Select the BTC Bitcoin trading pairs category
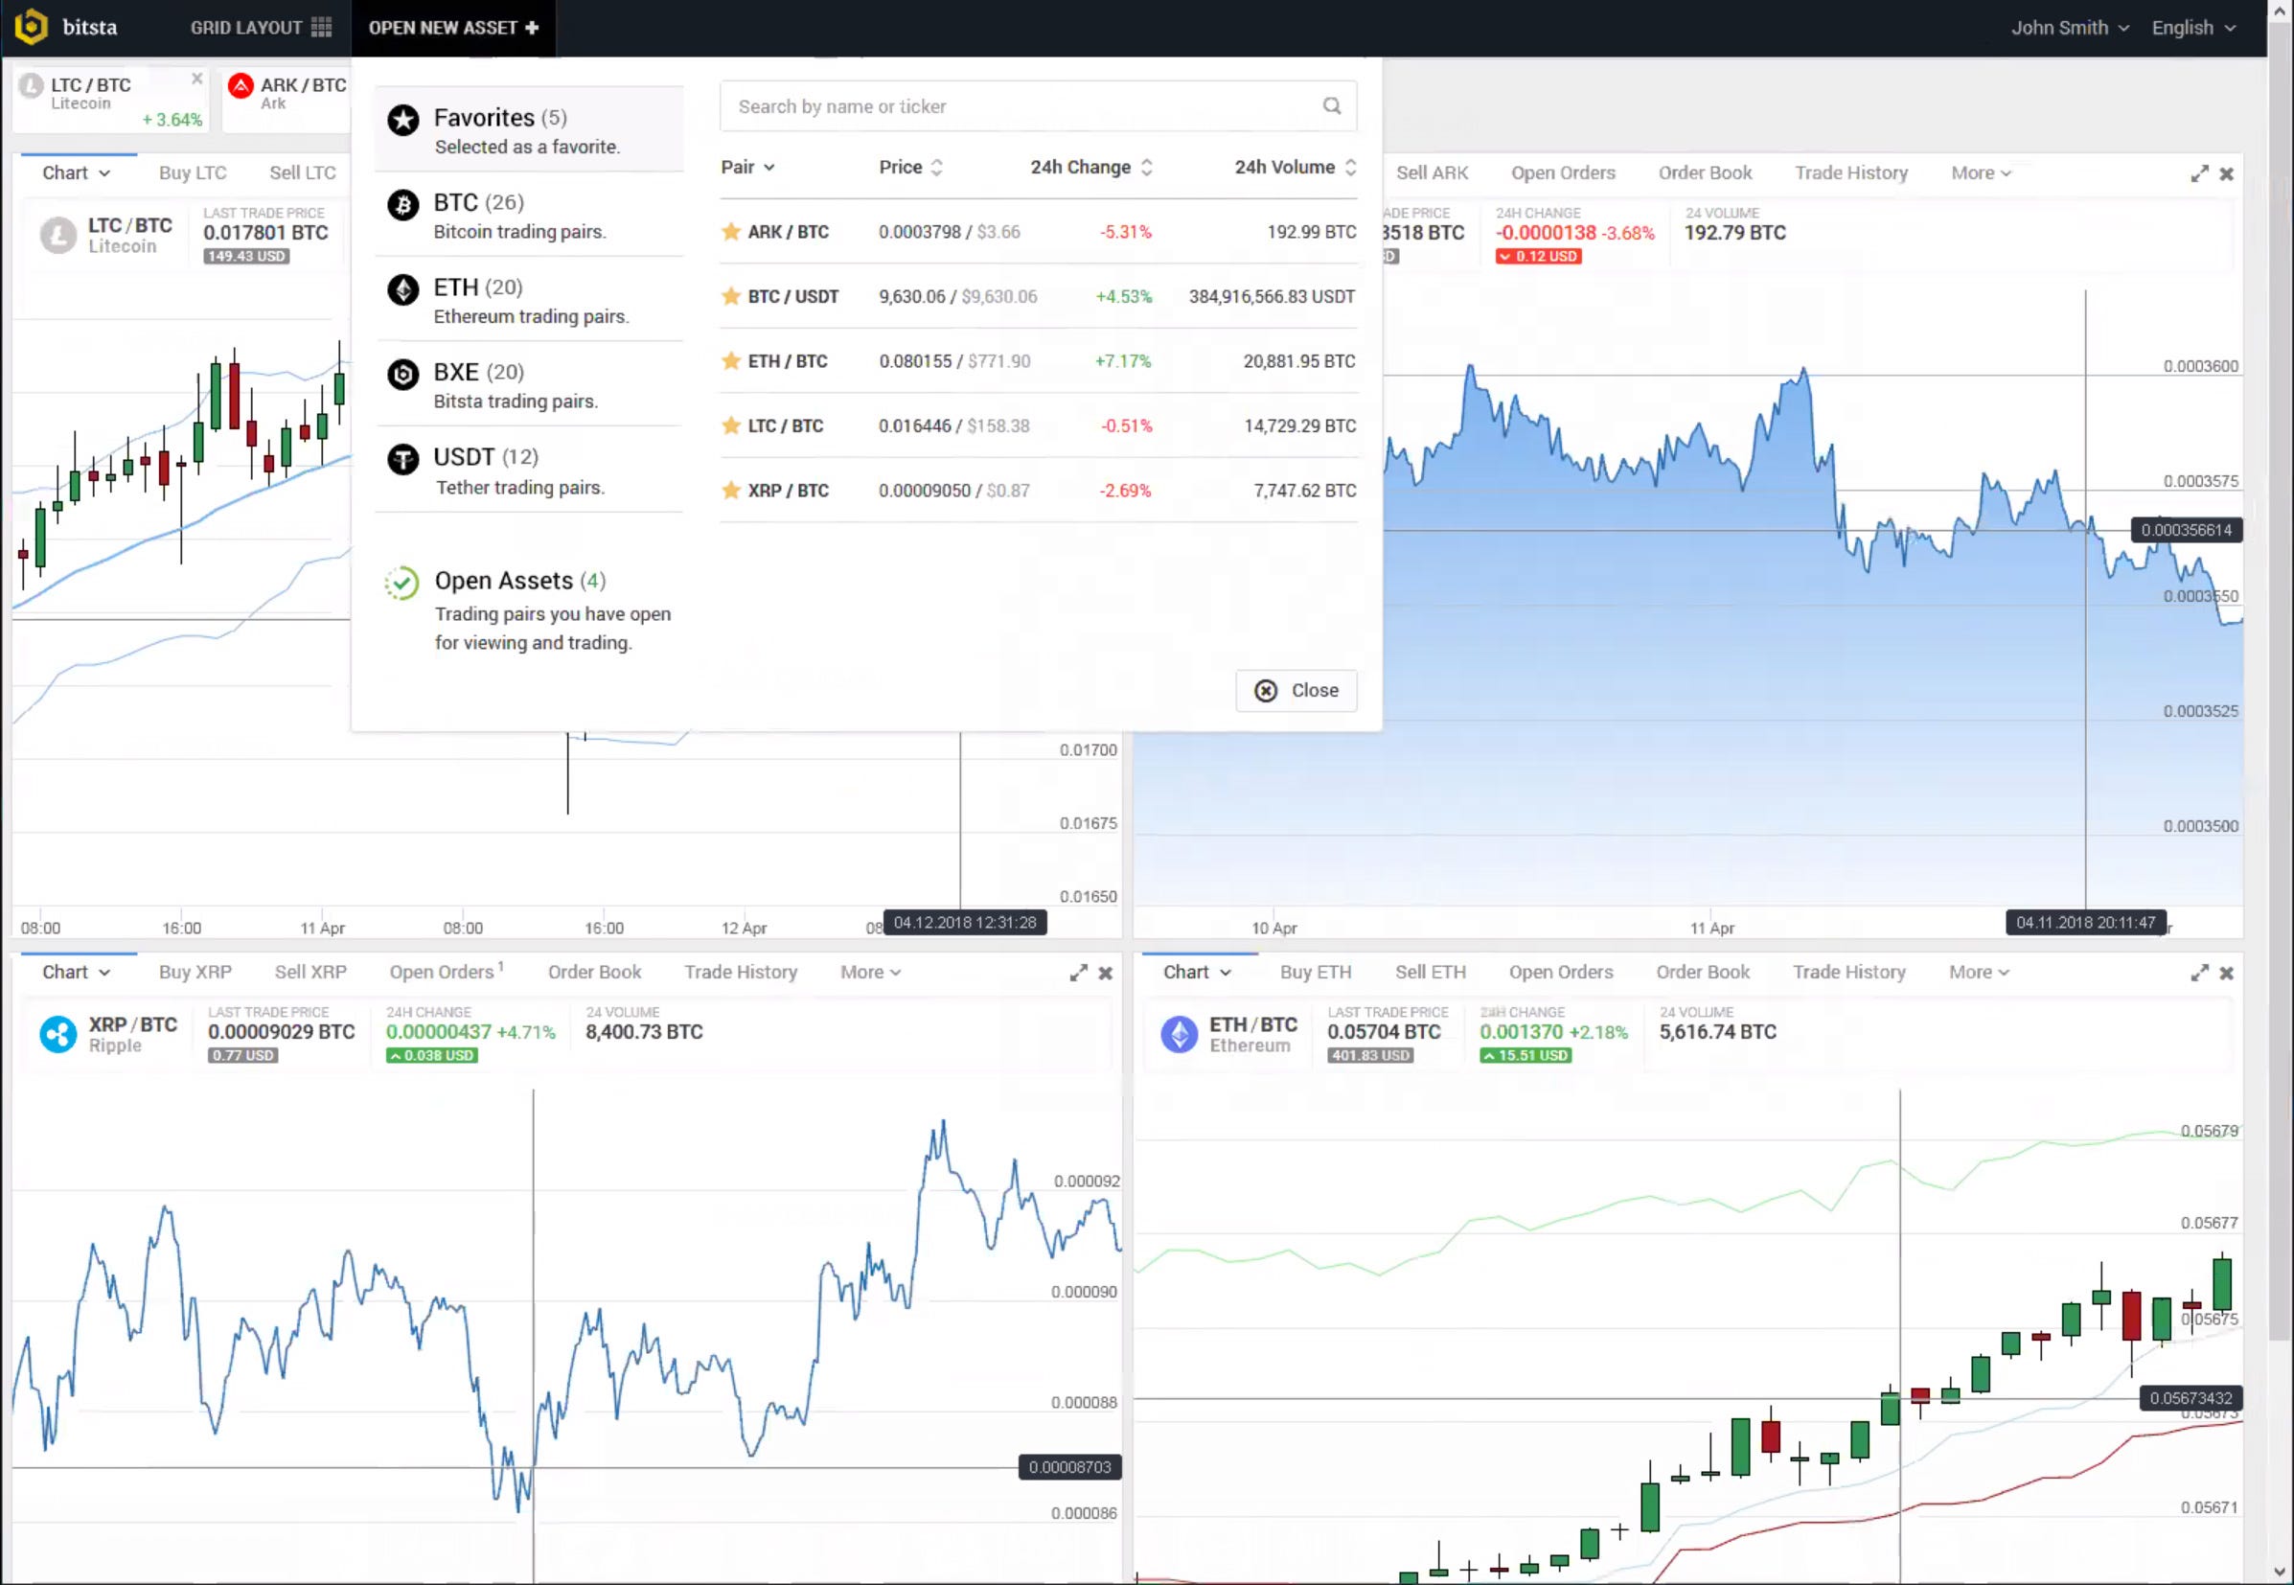 tap(528, 216)
